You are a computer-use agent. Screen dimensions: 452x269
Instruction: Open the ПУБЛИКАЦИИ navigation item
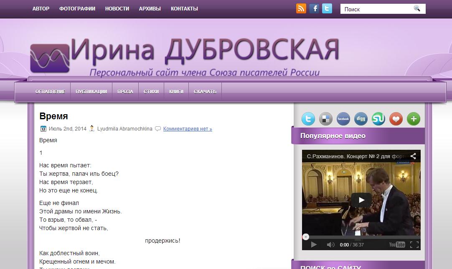pos(91,90)
